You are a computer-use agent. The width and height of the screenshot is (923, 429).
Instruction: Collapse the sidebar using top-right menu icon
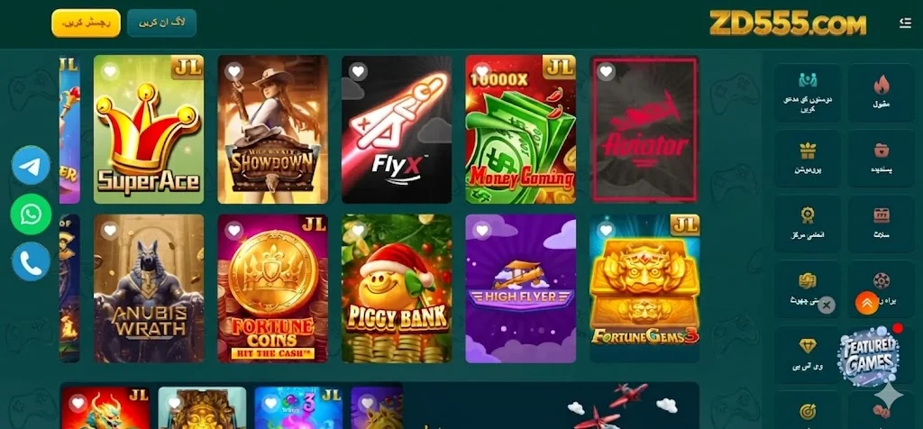pyautogui.click(x=905, y=23)
